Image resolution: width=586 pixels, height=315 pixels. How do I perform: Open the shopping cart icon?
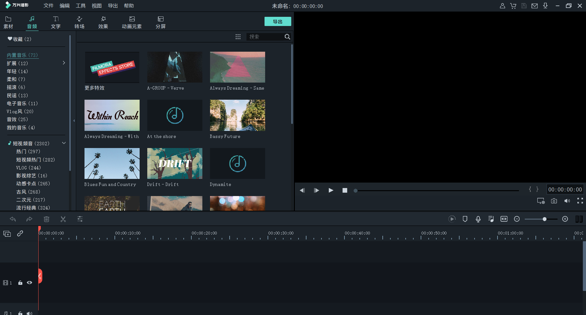(513, 6)
